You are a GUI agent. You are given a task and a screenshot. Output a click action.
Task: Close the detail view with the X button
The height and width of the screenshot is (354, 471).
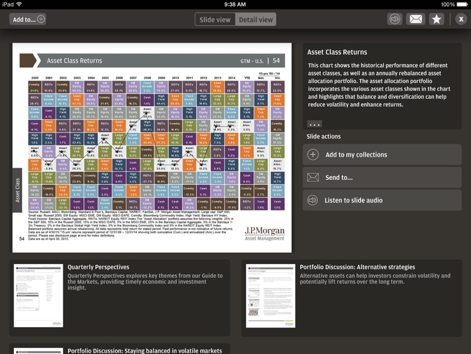click(461, 19)
